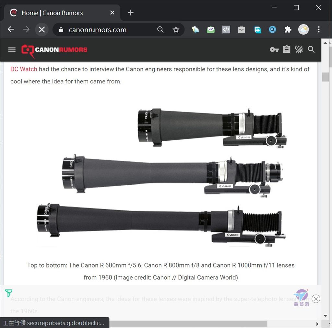Open the blue circular search extension
The height and width of the screenshot is (328, 332).
click(272, 29)
